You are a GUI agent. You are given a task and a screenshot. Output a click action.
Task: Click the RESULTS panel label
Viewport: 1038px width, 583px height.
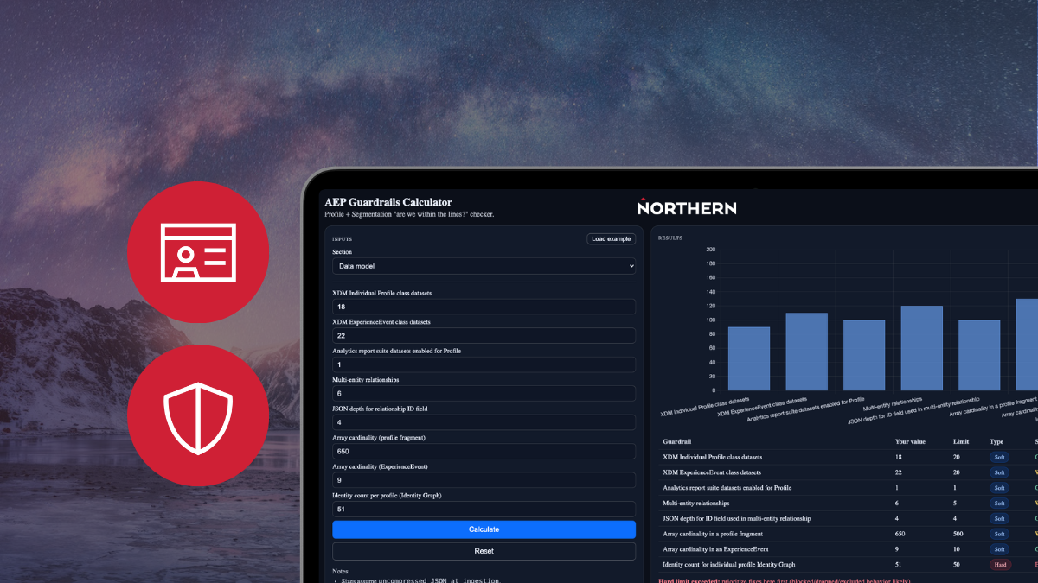click(670, 238)
